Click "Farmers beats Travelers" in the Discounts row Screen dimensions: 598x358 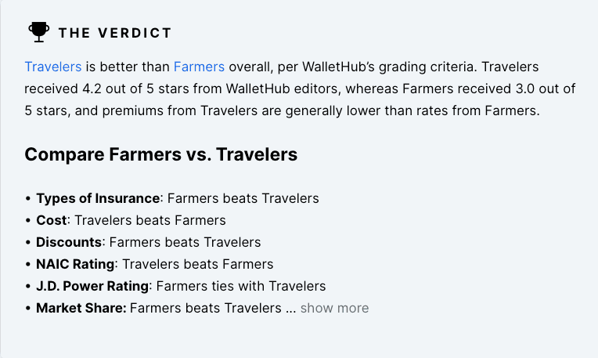[x=185, y=242]
